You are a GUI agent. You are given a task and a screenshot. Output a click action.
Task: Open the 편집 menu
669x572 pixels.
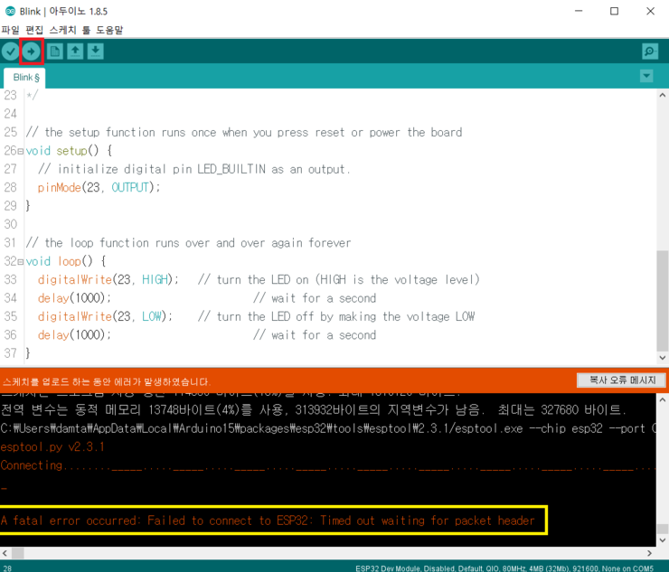coord(34,30)
